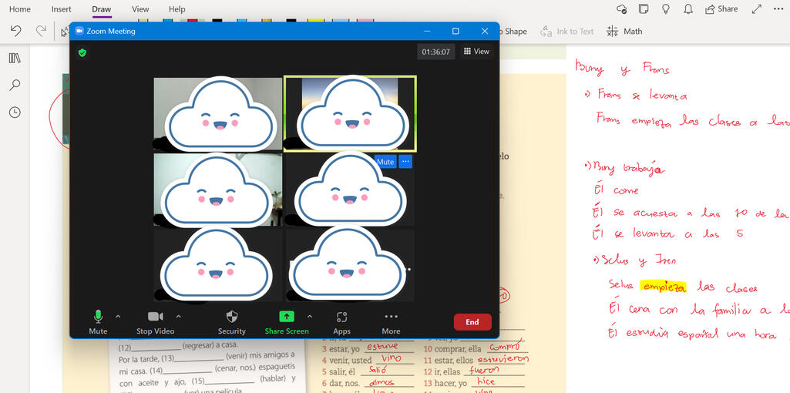Select the top-right highlighted participant video

350,114
